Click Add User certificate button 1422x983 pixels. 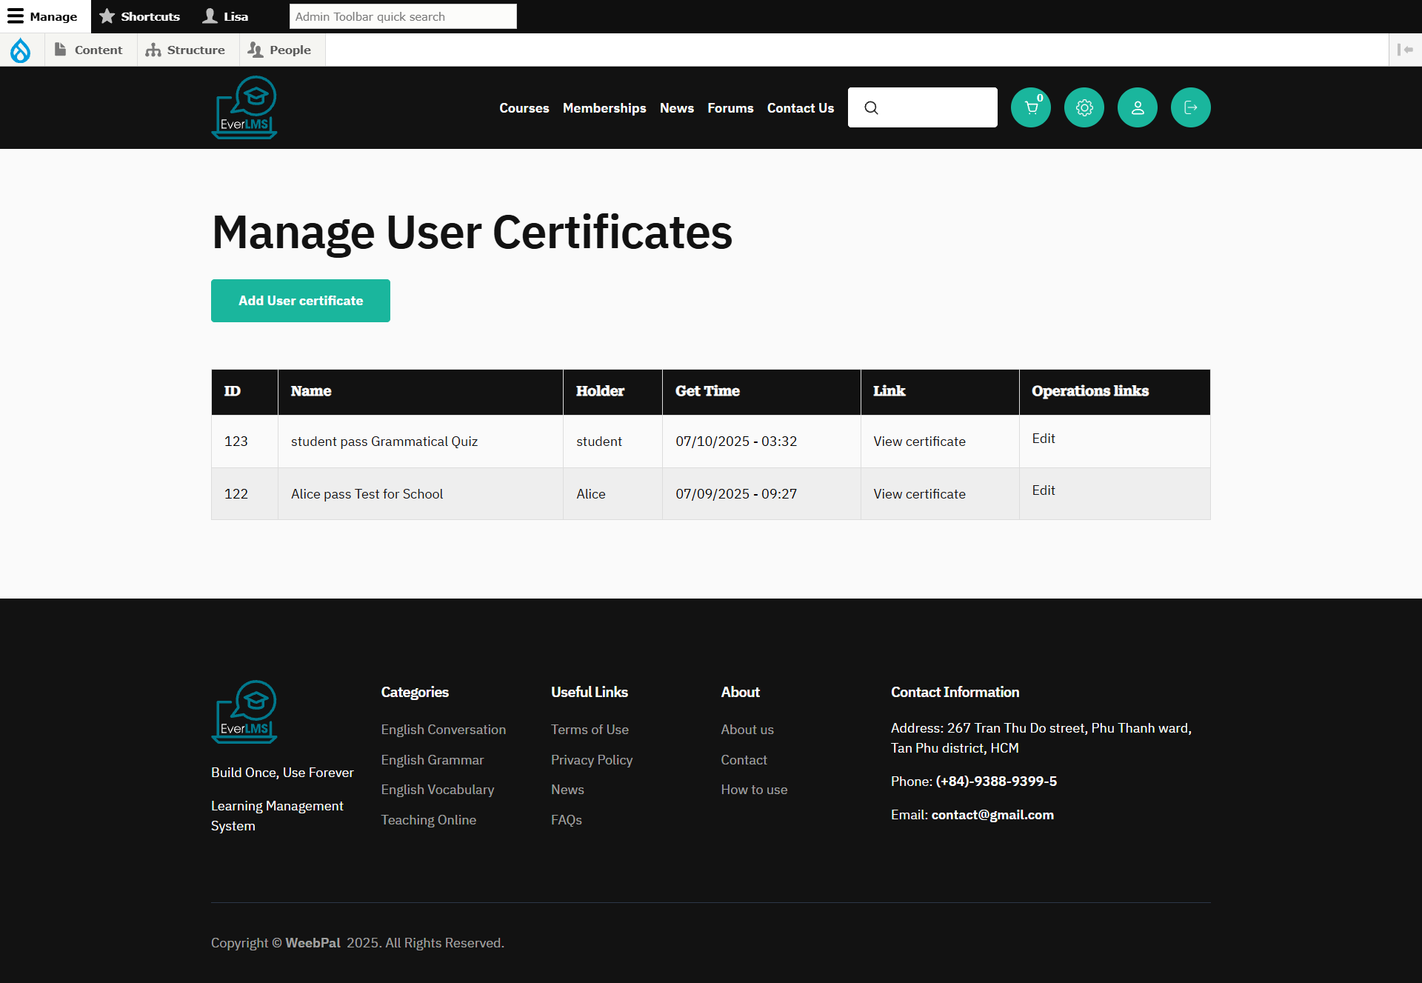(x=301, y=301)
